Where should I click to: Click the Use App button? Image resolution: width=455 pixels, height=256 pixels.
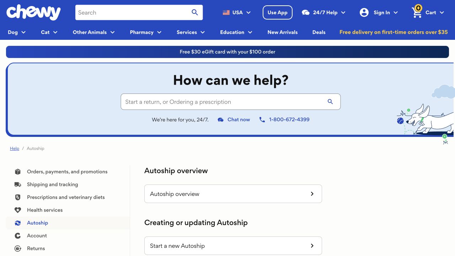click(278, 12)
